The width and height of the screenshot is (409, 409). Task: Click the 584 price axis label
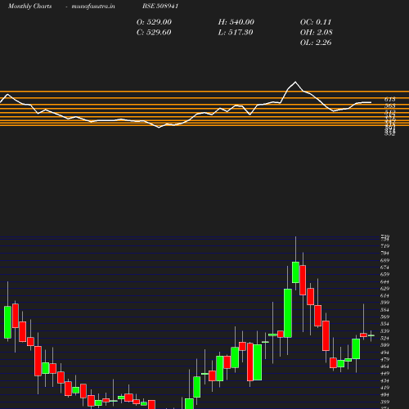point(384,310)
